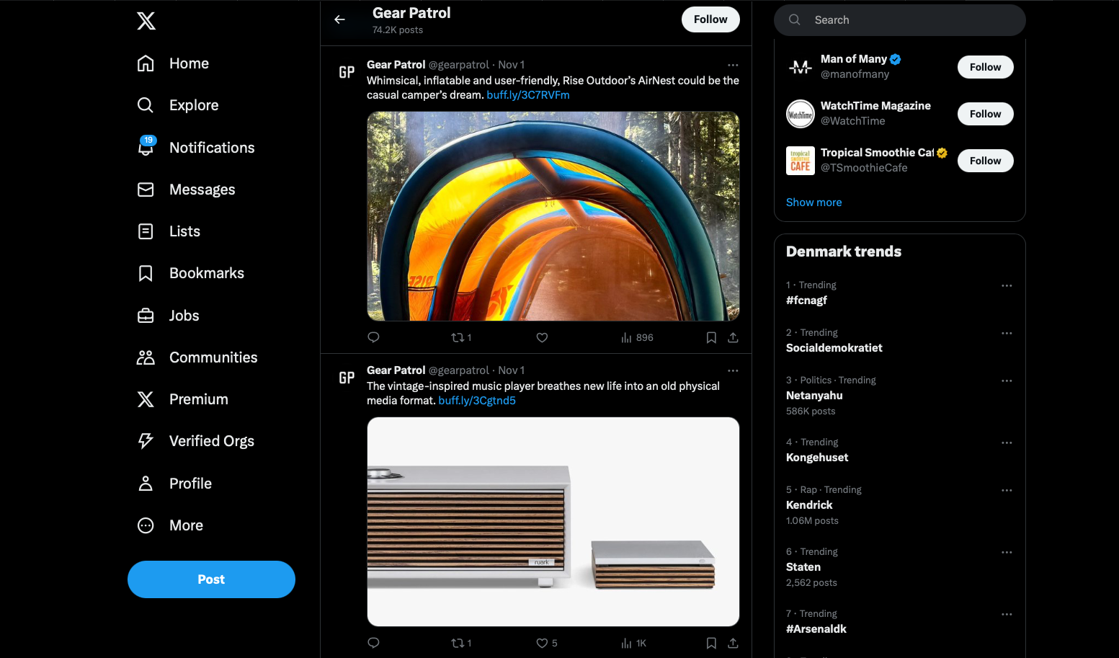1119x658 pixels.
Task: Open the Notifications bell icon
Action: click(x=146, y=147)
